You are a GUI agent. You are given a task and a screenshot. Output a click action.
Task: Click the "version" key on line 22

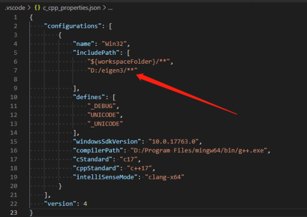tap(60, 204)
